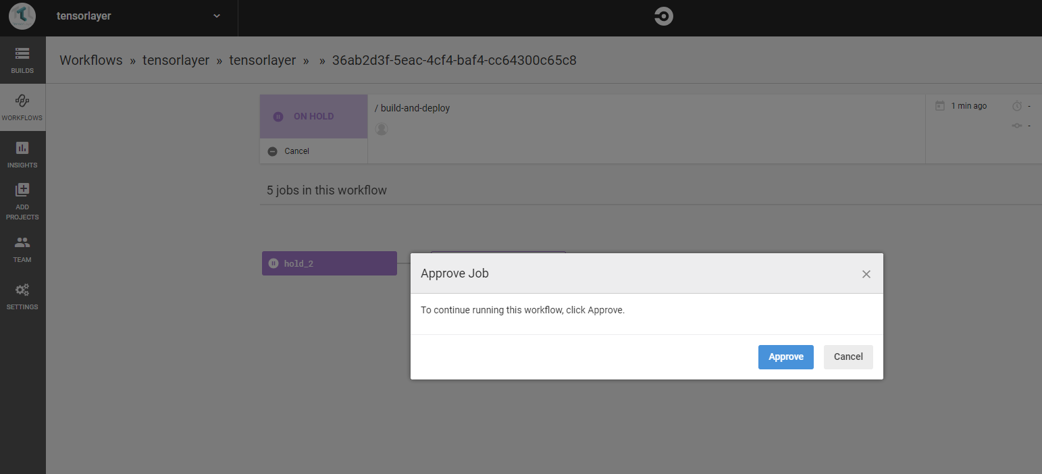Viewport: 1042px width, 474px height.
Task: Click the Approve Job dialog title
Action: [x=454, y=273]
